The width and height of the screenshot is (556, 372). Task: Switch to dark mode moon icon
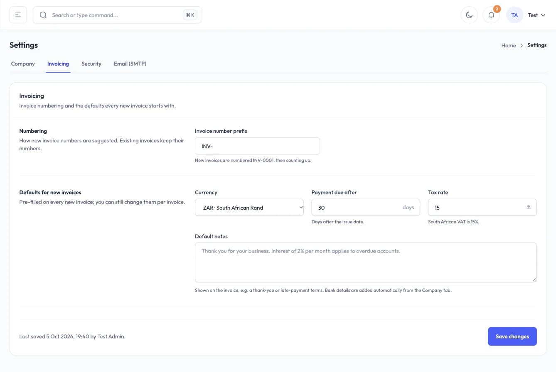(469, 15)
